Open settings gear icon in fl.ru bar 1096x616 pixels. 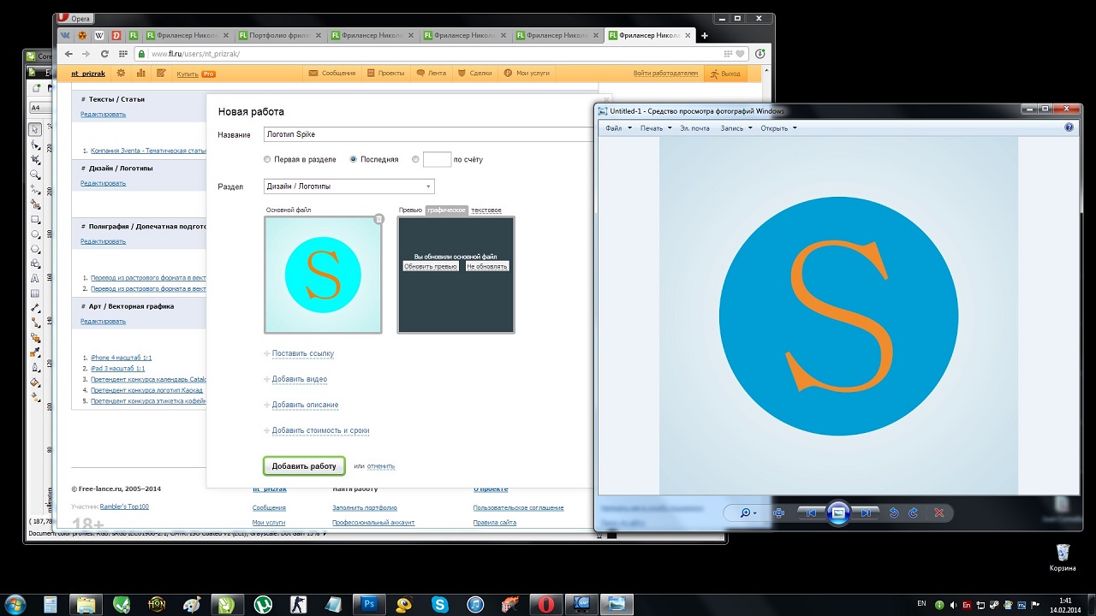121,74
